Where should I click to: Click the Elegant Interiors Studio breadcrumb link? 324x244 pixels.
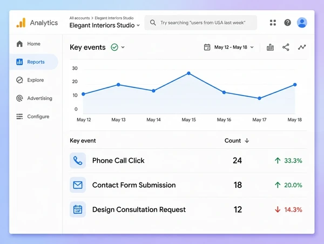click(x=114, y=18)
